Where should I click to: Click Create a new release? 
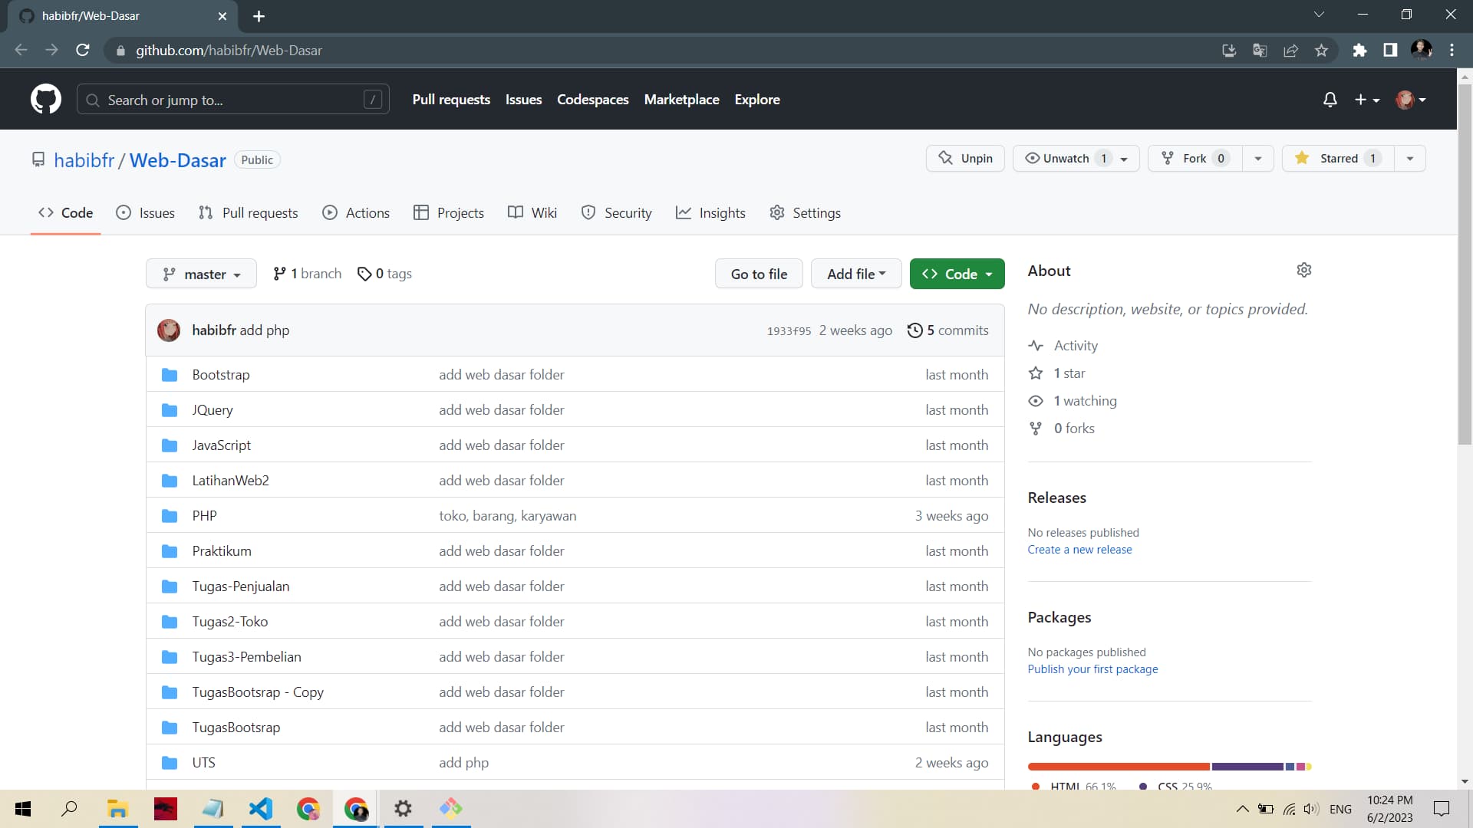click(1079, 550)
